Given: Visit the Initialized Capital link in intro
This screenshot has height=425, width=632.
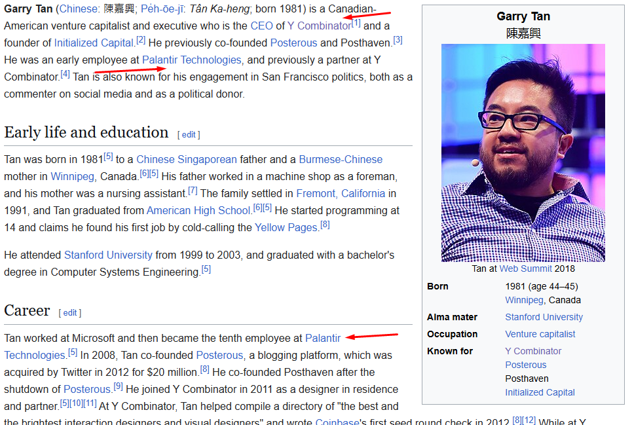Looking at the screenshot, I should pos(94,43).
